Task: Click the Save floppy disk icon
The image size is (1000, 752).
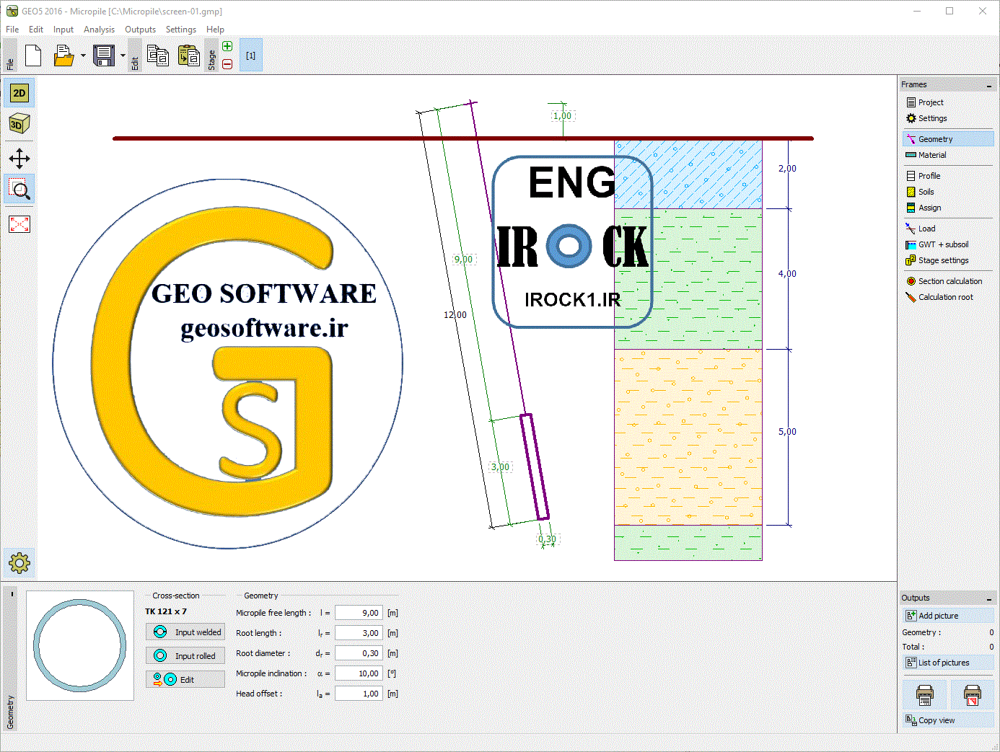Action: 104,56
